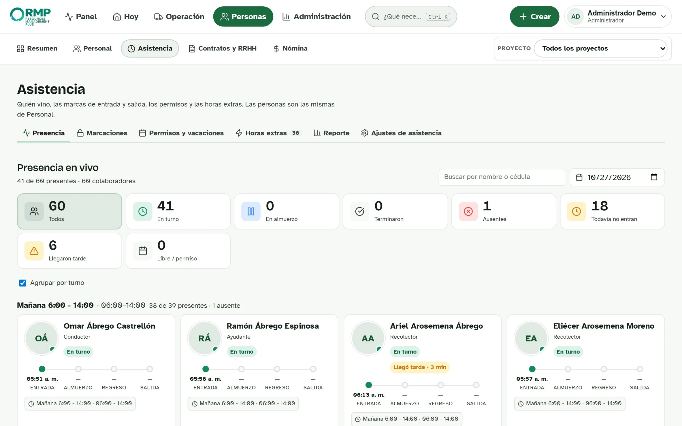Click the EA avatar of Eliécer Arosemena

[x=531, y=338]
